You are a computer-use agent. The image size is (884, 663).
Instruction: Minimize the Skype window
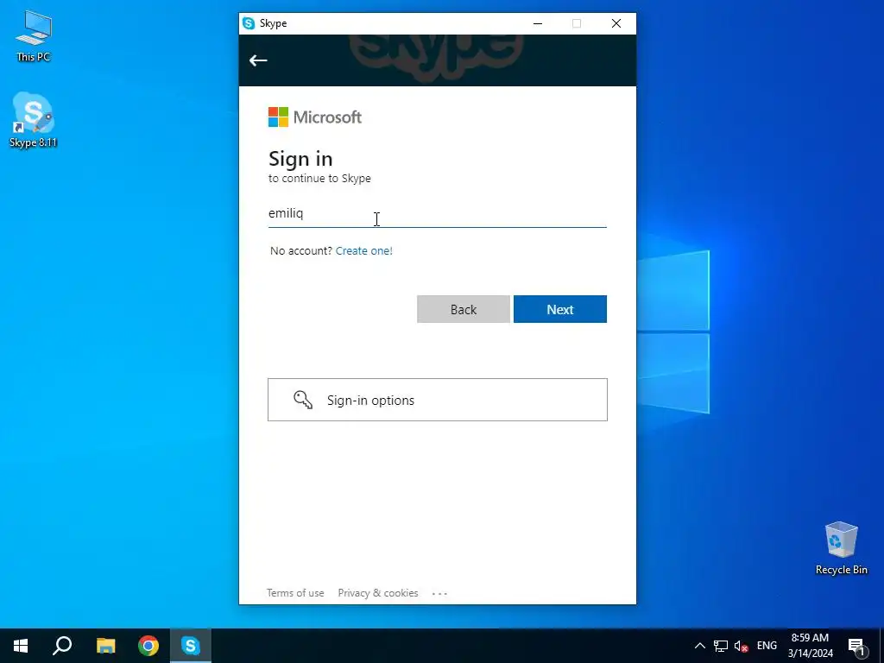point(538,23)
